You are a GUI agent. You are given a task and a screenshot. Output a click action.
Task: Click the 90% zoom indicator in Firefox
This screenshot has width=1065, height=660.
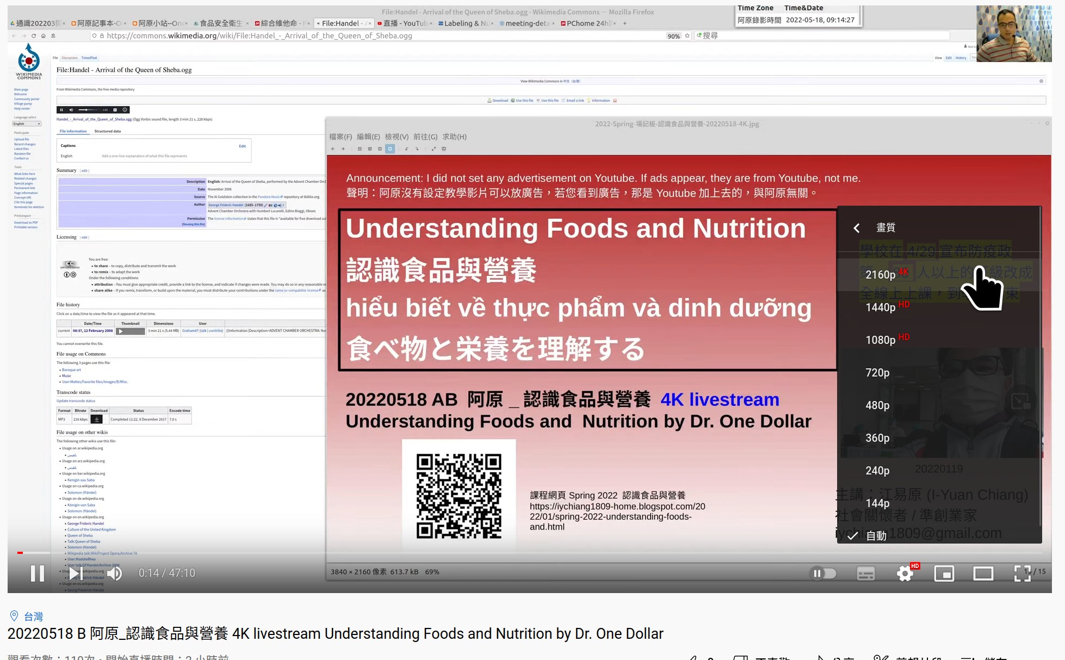click(674, 36)
